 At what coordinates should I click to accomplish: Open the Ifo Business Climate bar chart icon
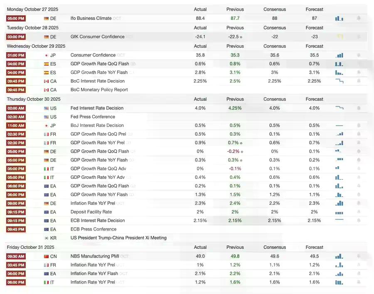click(x=339, y=18)
